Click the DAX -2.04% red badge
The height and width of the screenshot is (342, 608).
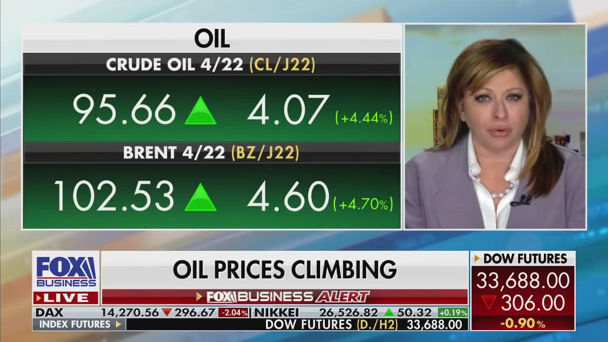234,313
